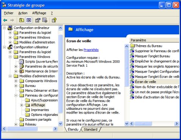Click the Up one level folder icon
The height and width of the screenshot is (140, 181).
pos(22,20)
